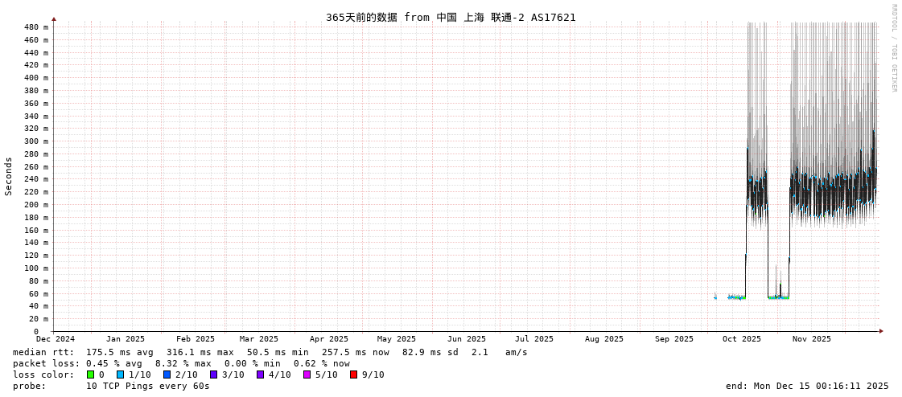Click the light blue 1/10 loss swatch
This screenshot has height=397, width=902.
(x=121, y=374)
